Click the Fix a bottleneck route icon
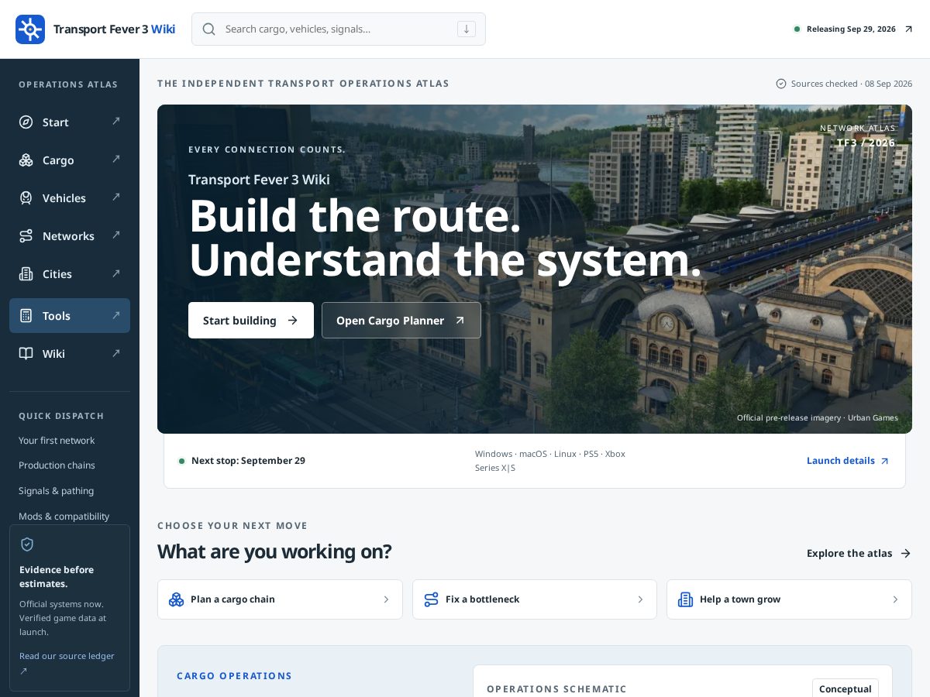The image size is (930, 697). [432, 599]
